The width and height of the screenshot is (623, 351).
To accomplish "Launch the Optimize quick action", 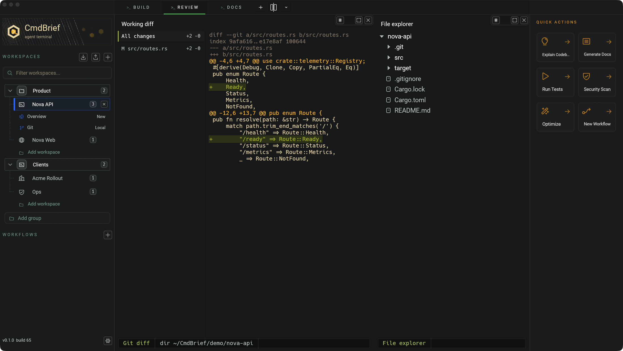I will pyautogui.click(x=555, y=117).
